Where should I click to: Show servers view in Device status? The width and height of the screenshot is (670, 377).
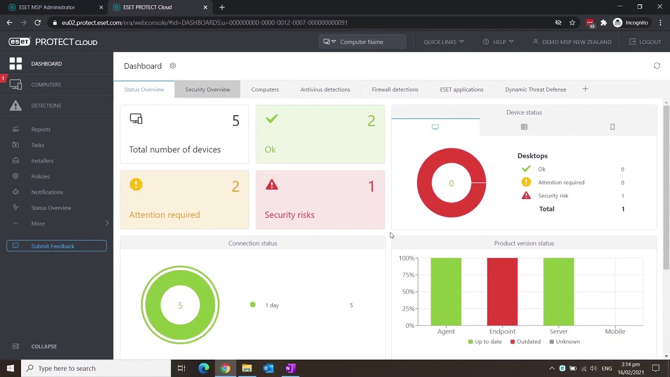coord(524,127)
